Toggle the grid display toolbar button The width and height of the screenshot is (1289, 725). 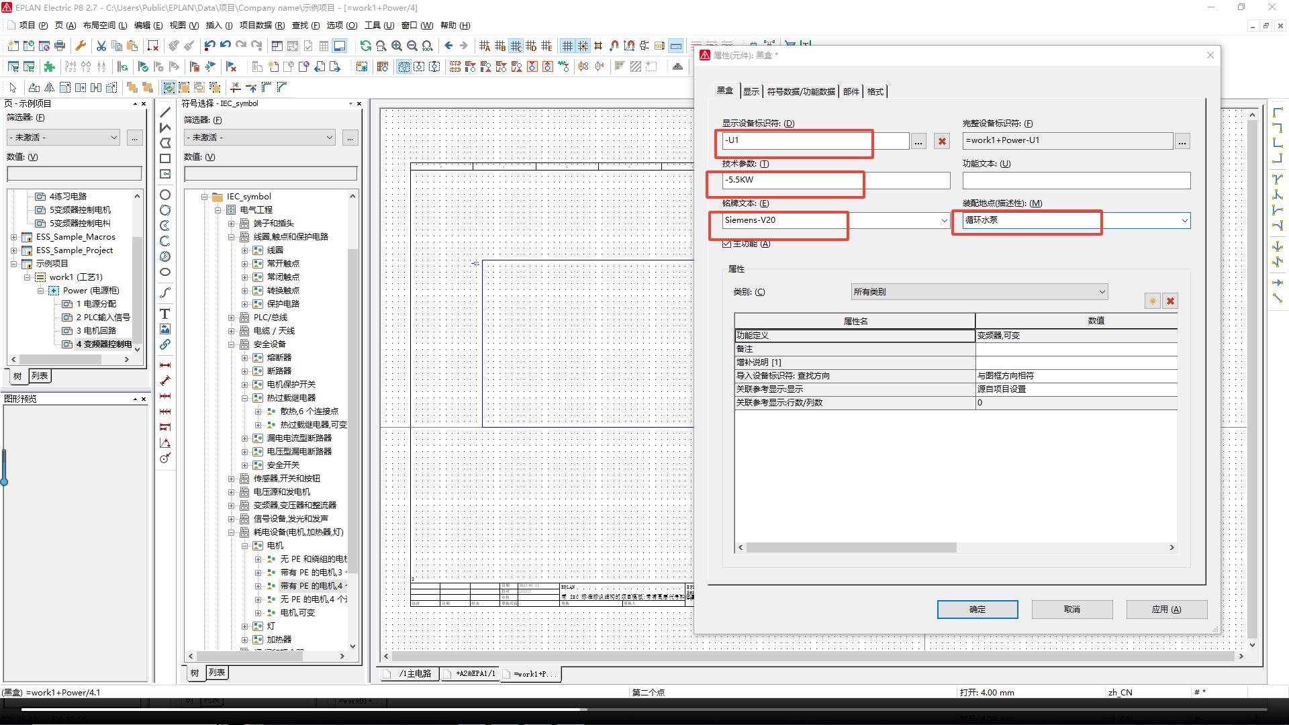pos(567,46)
